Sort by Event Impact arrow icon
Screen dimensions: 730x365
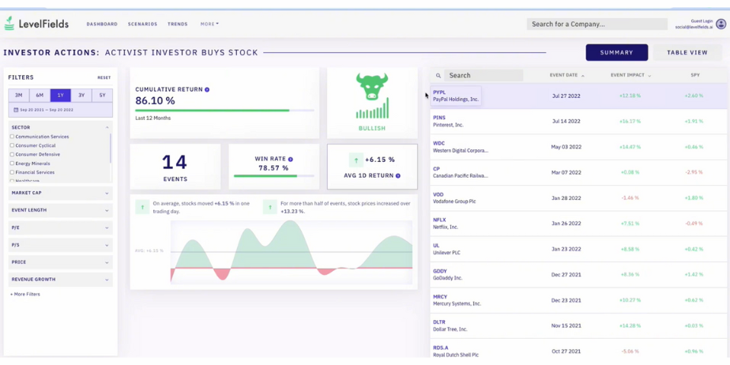(649, 75)
